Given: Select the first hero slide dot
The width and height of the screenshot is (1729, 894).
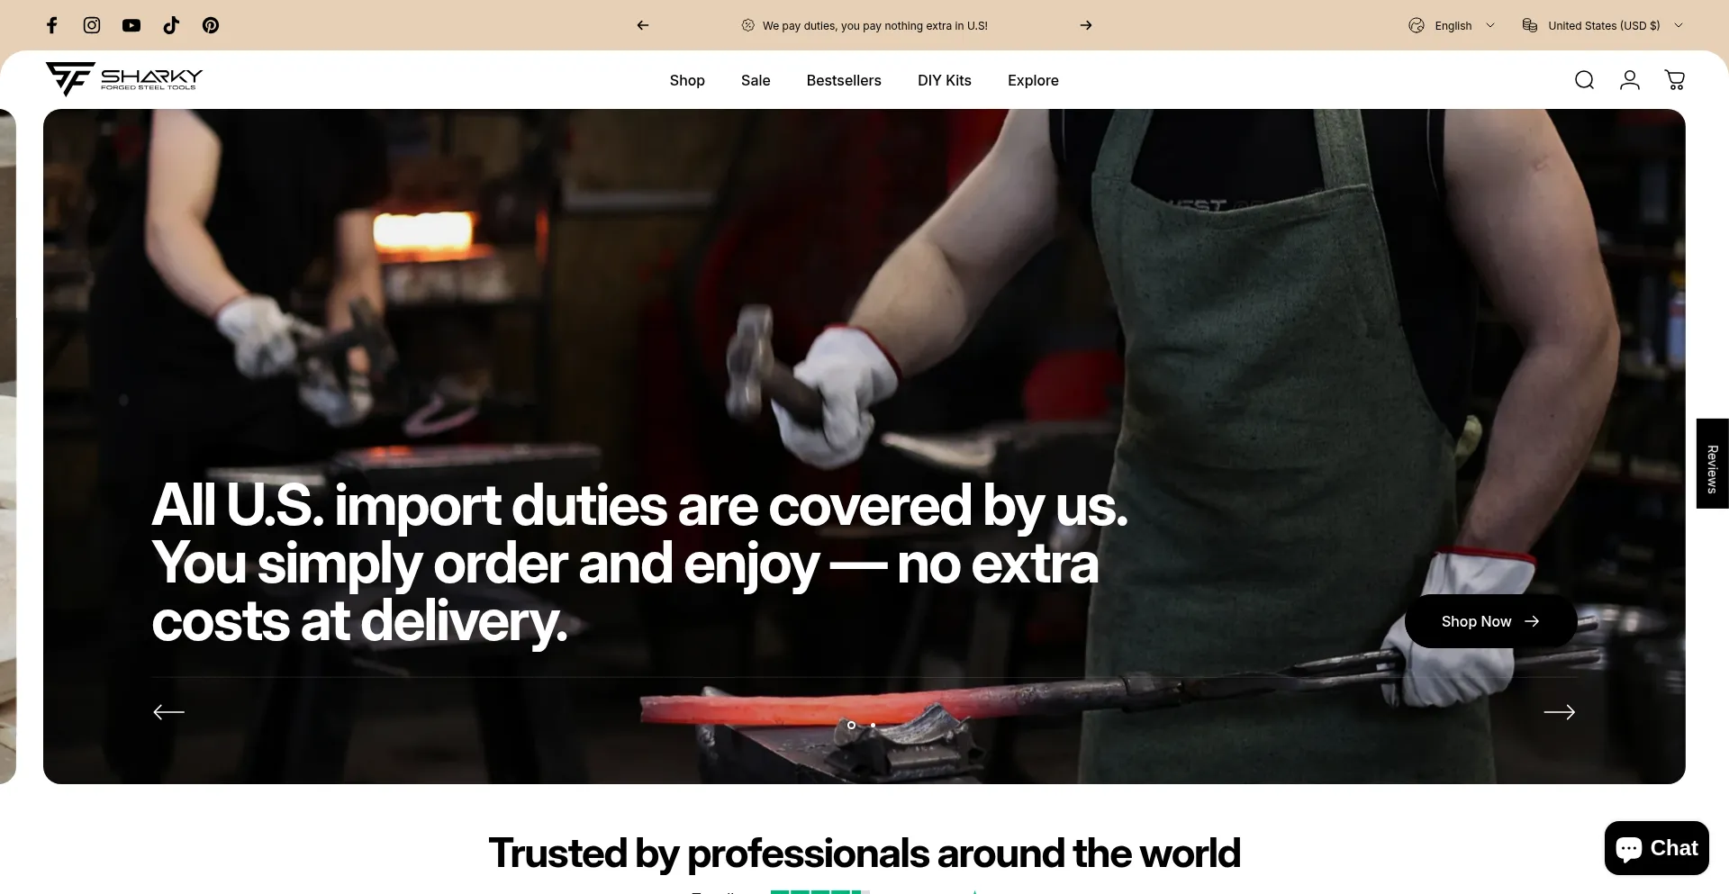Looking at the screenshot, I should pyautogui.click(x=851, y=725).
